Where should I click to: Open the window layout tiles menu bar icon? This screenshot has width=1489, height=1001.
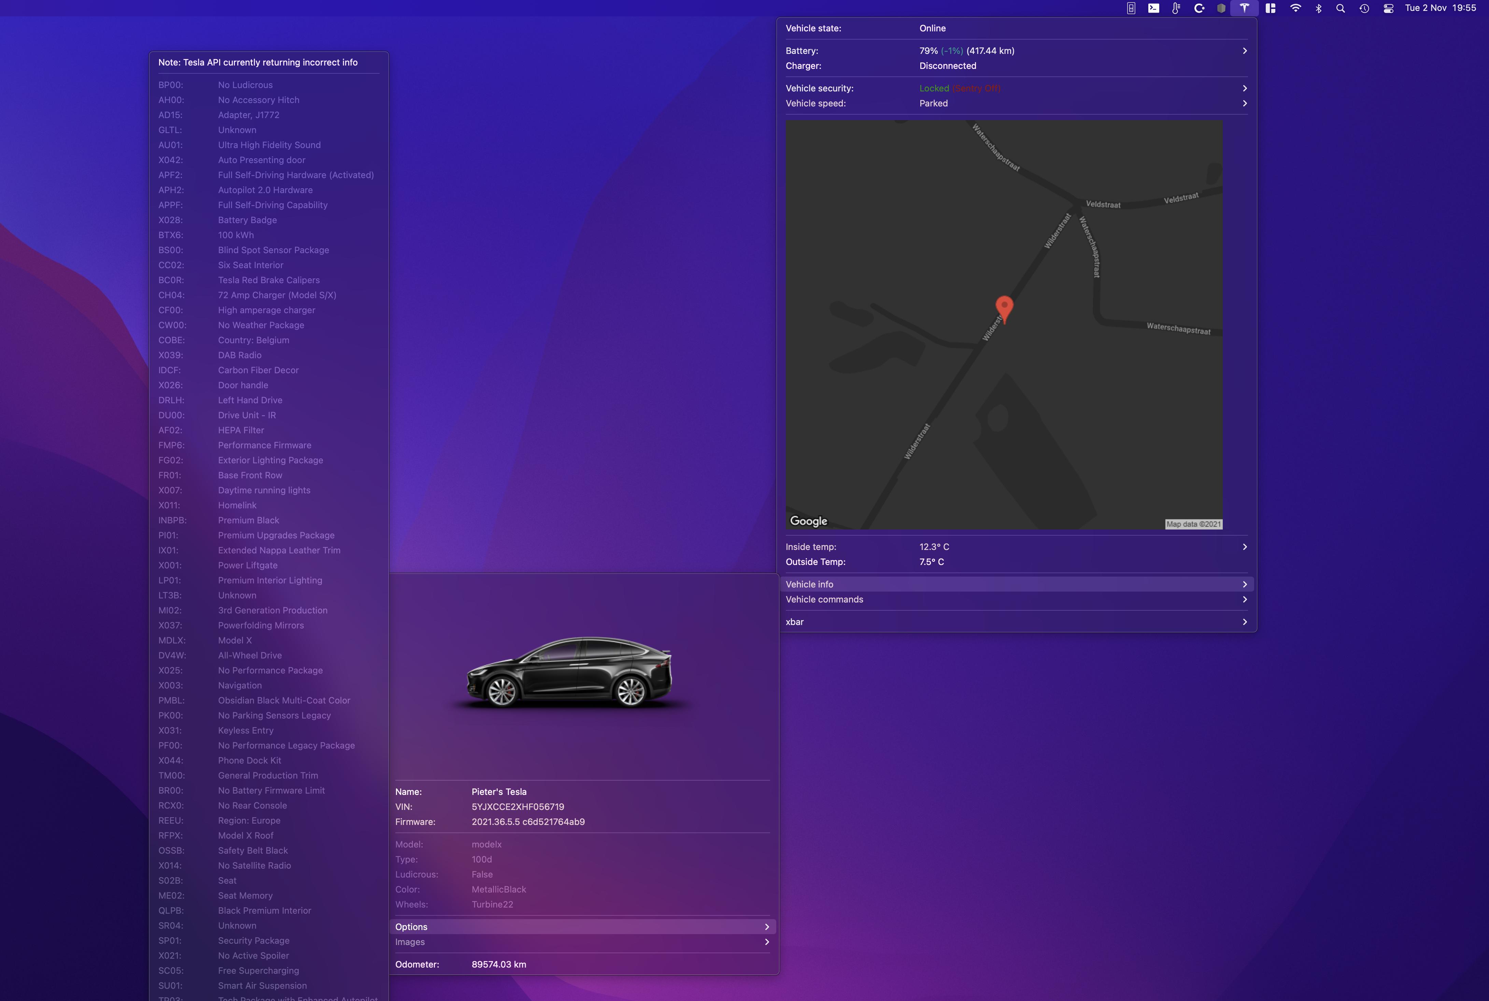click(1271, 8)
